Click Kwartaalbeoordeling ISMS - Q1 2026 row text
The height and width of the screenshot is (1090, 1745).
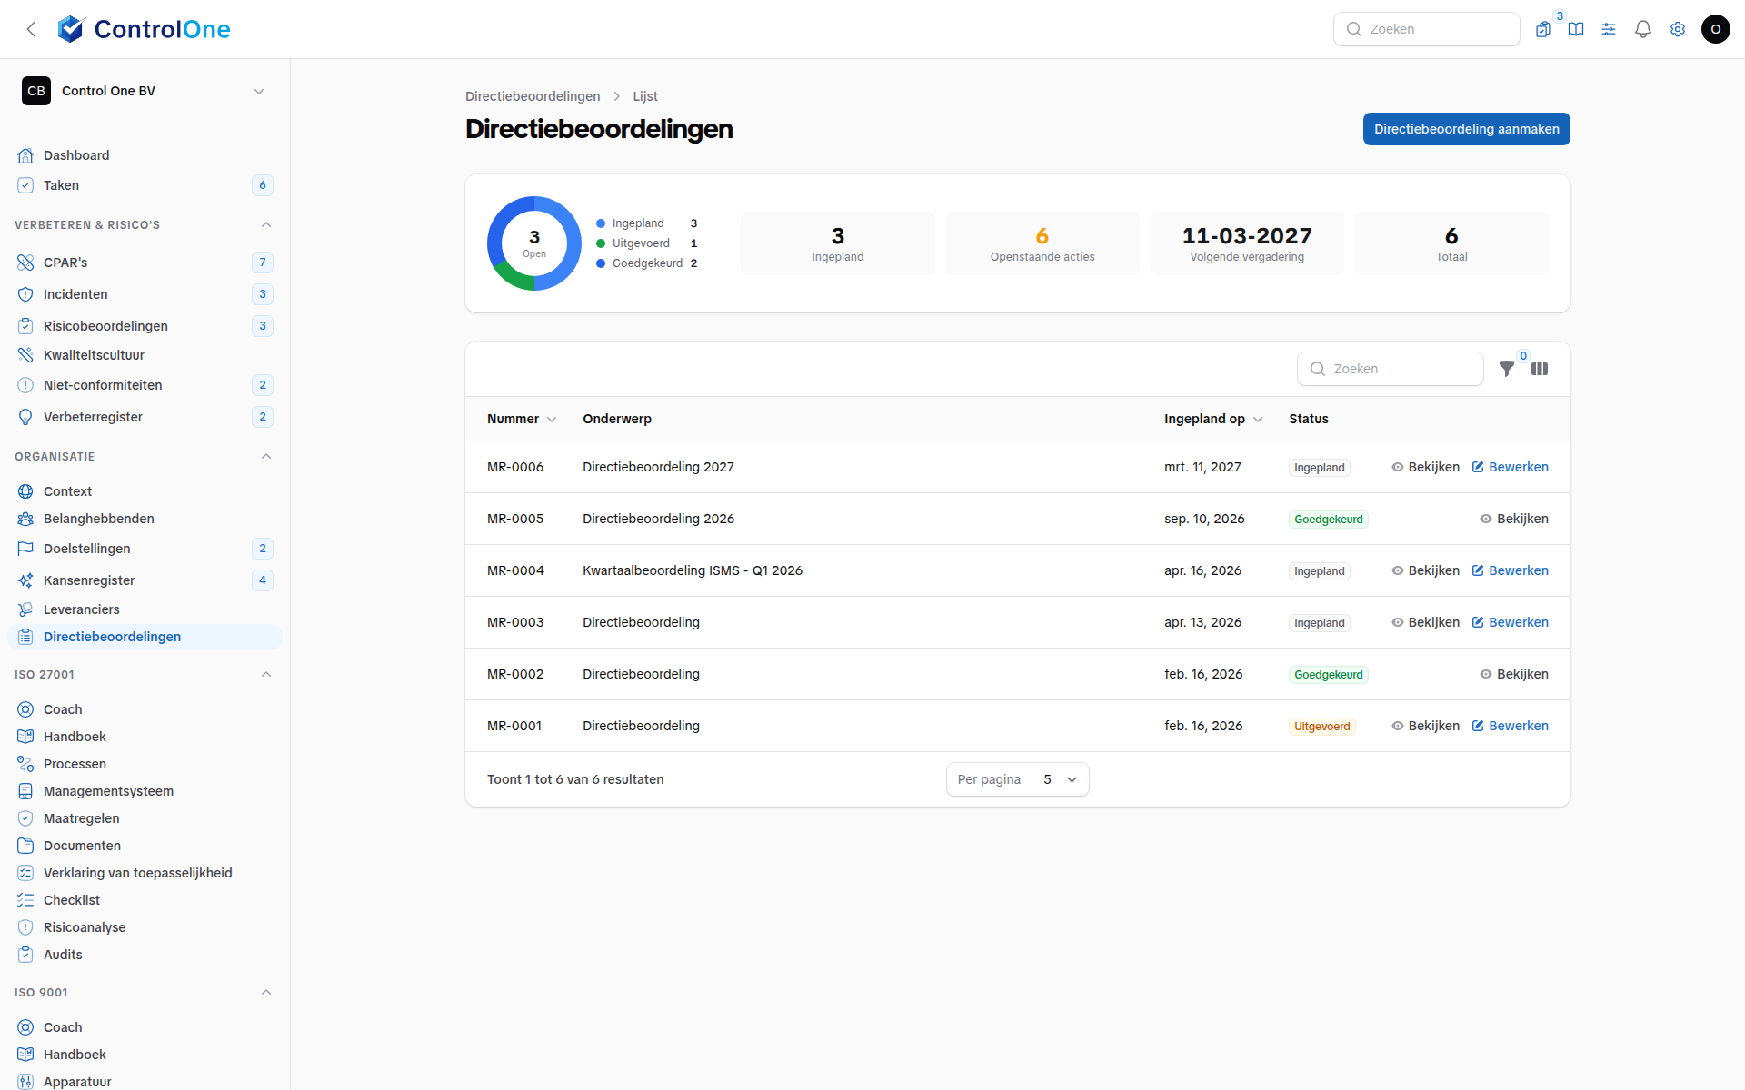pyautogui.click(x=693, y=570)
